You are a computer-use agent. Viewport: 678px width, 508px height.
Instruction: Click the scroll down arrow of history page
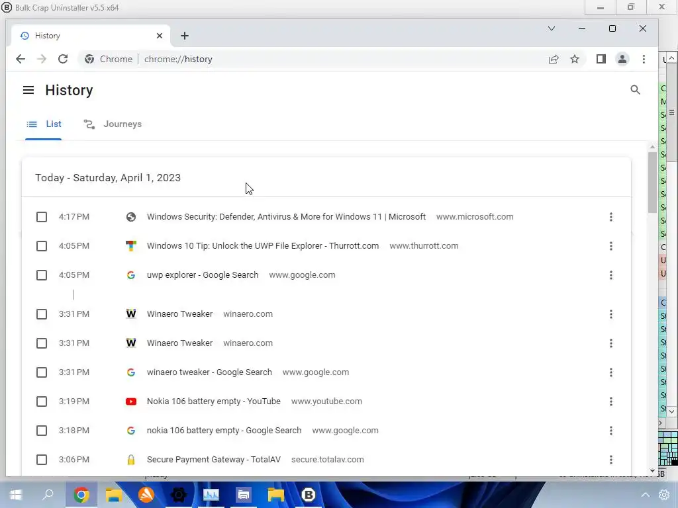(x=652, y=471)
